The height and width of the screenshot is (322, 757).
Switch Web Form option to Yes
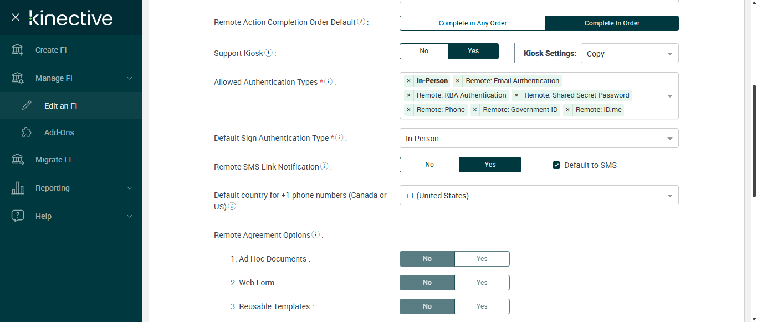tap(482, 283)
